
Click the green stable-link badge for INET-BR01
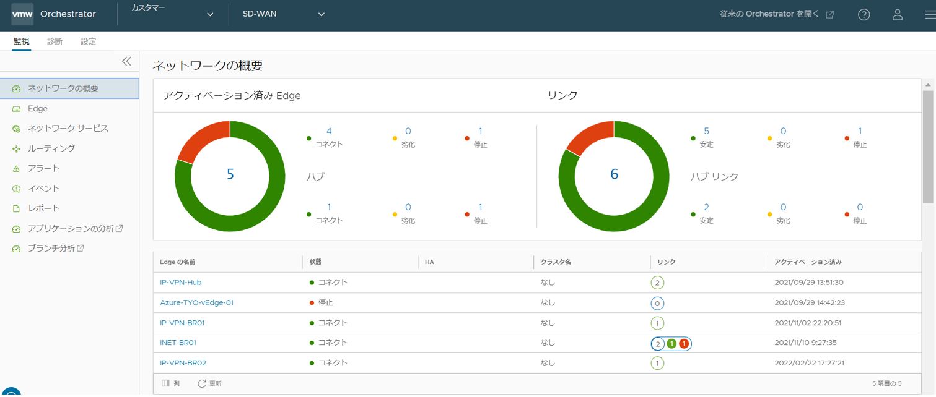click(671, 343)
